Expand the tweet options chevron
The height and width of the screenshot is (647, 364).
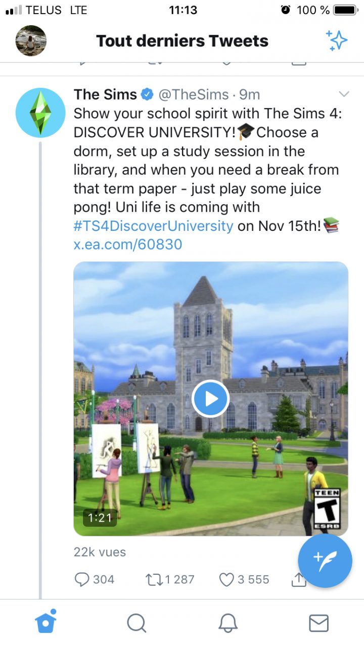pos(344,94)
